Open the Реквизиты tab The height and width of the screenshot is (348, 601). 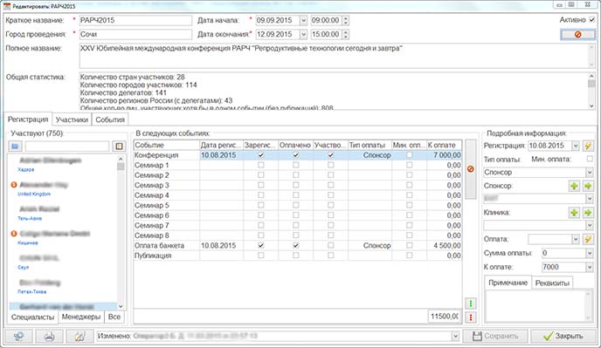pyautogui.click(x=552, y=283)
